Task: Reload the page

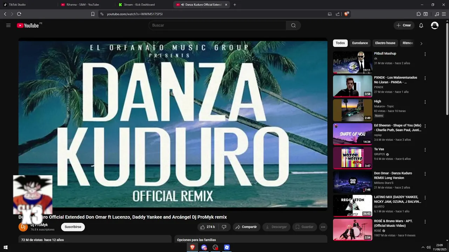Action: tap(19, 14)
